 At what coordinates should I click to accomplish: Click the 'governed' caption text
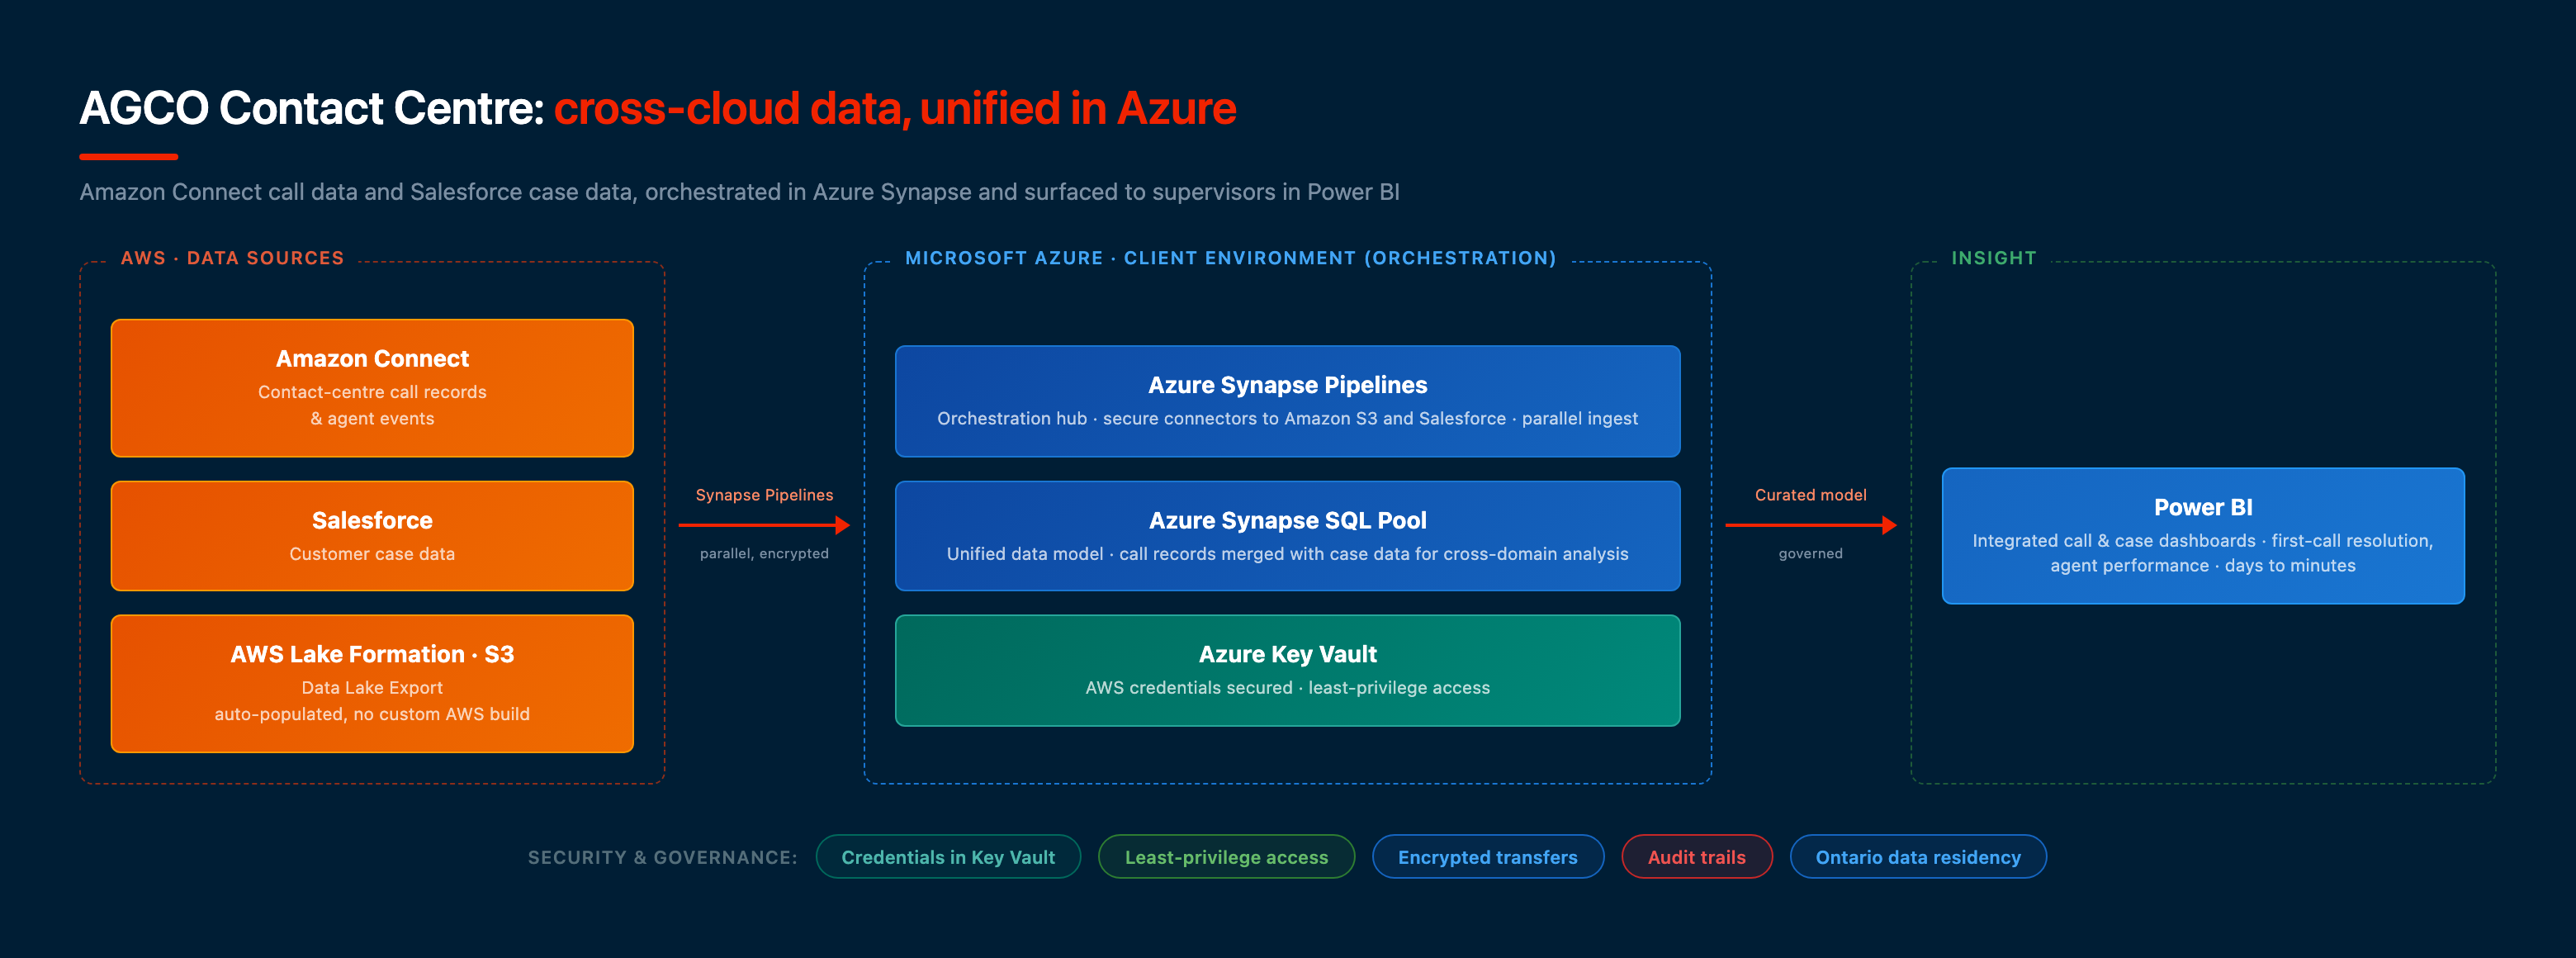pyautogui.click(x=1810, y=553)
